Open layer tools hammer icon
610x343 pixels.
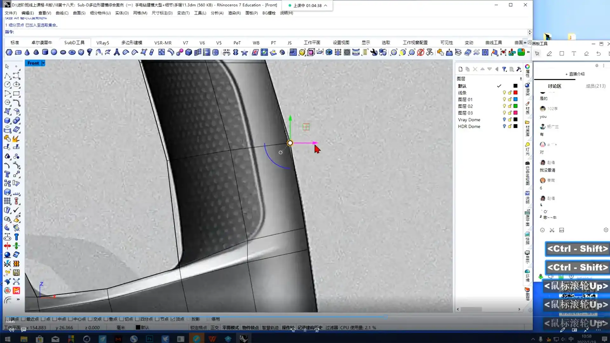519,69
